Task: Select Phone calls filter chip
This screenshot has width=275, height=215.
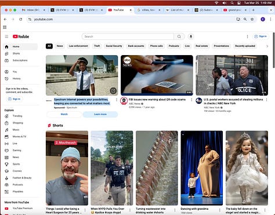Action: point(156,46)
